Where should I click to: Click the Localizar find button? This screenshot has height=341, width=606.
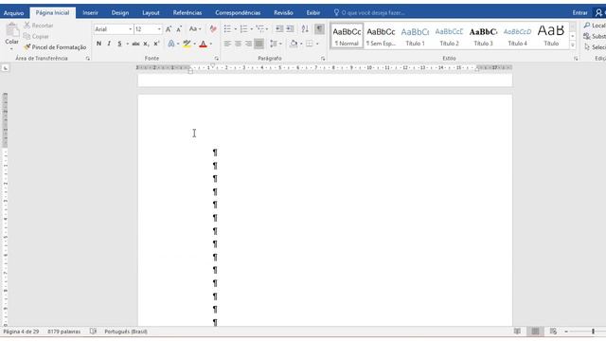tap(596, 26)
